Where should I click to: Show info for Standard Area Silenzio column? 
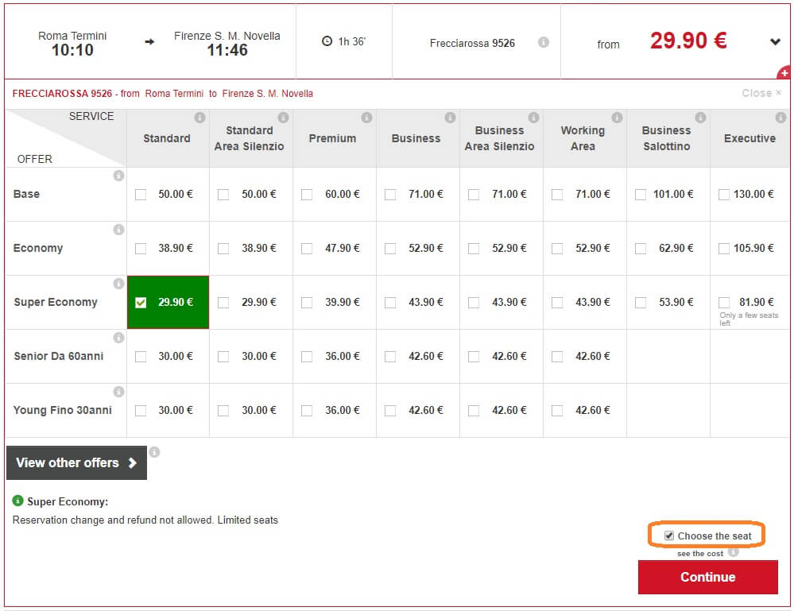[x=283, y=118]
